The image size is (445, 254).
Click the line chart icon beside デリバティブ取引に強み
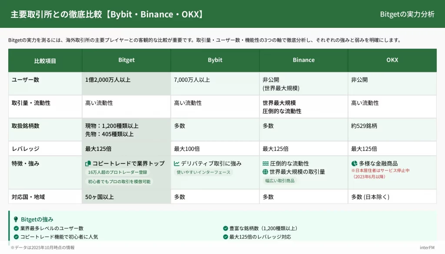tap(177, 164)
